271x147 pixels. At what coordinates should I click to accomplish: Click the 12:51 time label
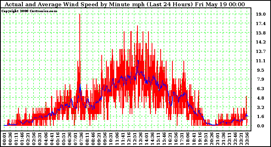coord(134,139)
